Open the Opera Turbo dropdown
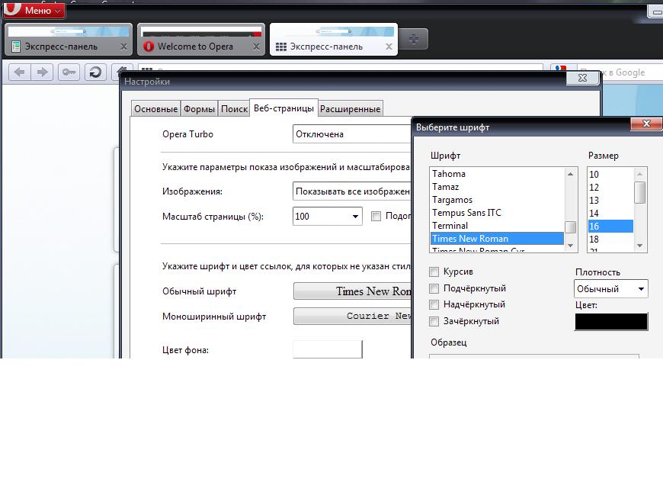The image size is (663, 479). 352,134
